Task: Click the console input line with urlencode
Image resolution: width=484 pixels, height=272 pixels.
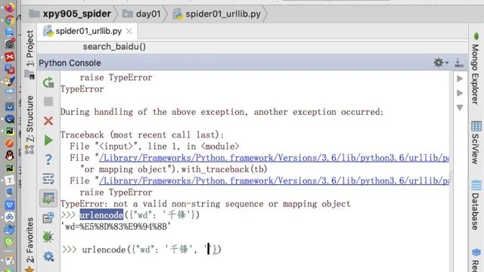Action: 151,249
